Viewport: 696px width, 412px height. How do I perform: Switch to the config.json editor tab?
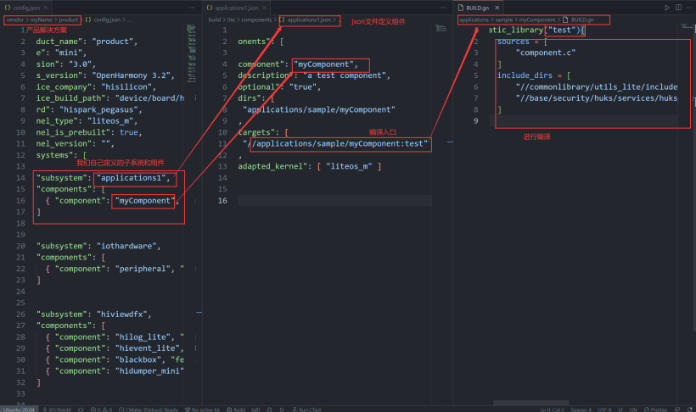[x=25, y=8]
